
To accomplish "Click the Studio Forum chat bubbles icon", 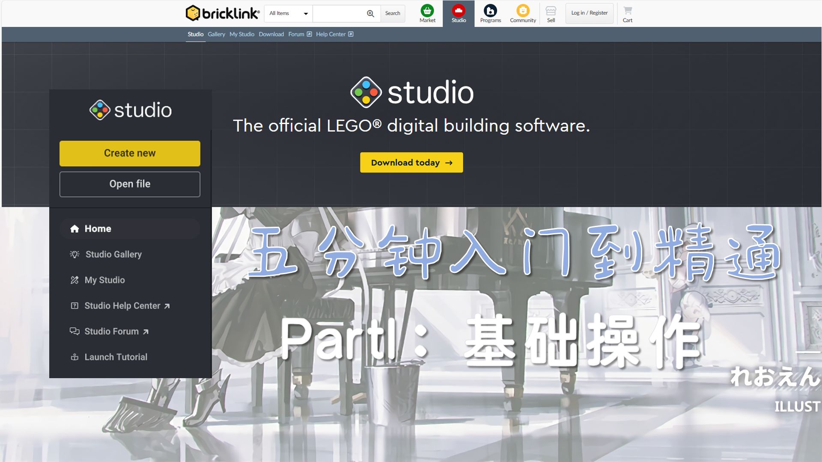I will point(74,331).
